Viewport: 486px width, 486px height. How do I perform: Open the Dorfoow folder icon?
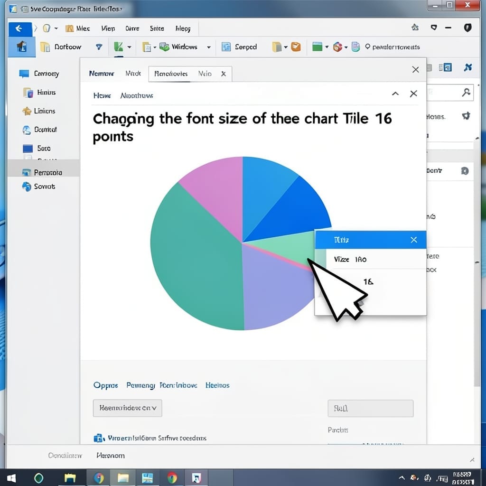point(45,47)
